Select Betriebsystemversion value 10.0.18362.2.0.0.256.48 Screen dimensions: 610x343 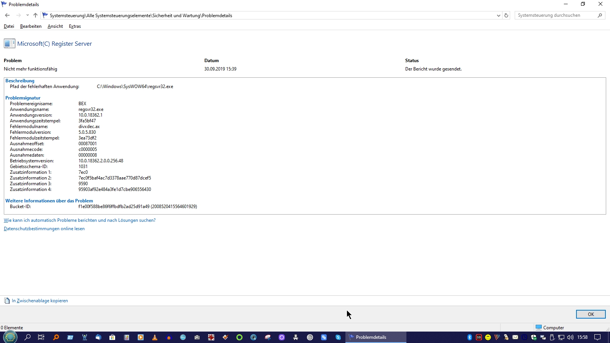pyautogui.click(x=101, y=161)
